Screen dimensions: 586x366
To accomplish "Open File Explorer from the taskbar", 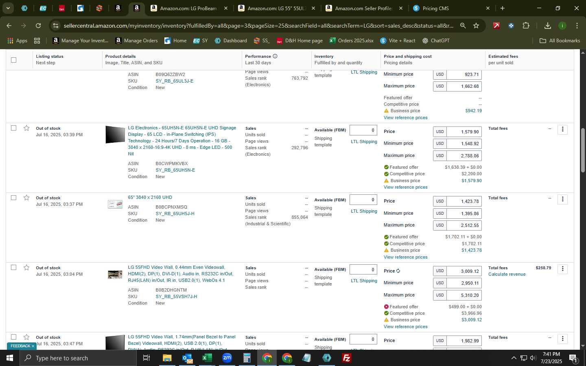I will point(167,358).
